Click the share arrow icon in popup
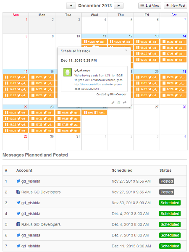 [x=125, y=103]
